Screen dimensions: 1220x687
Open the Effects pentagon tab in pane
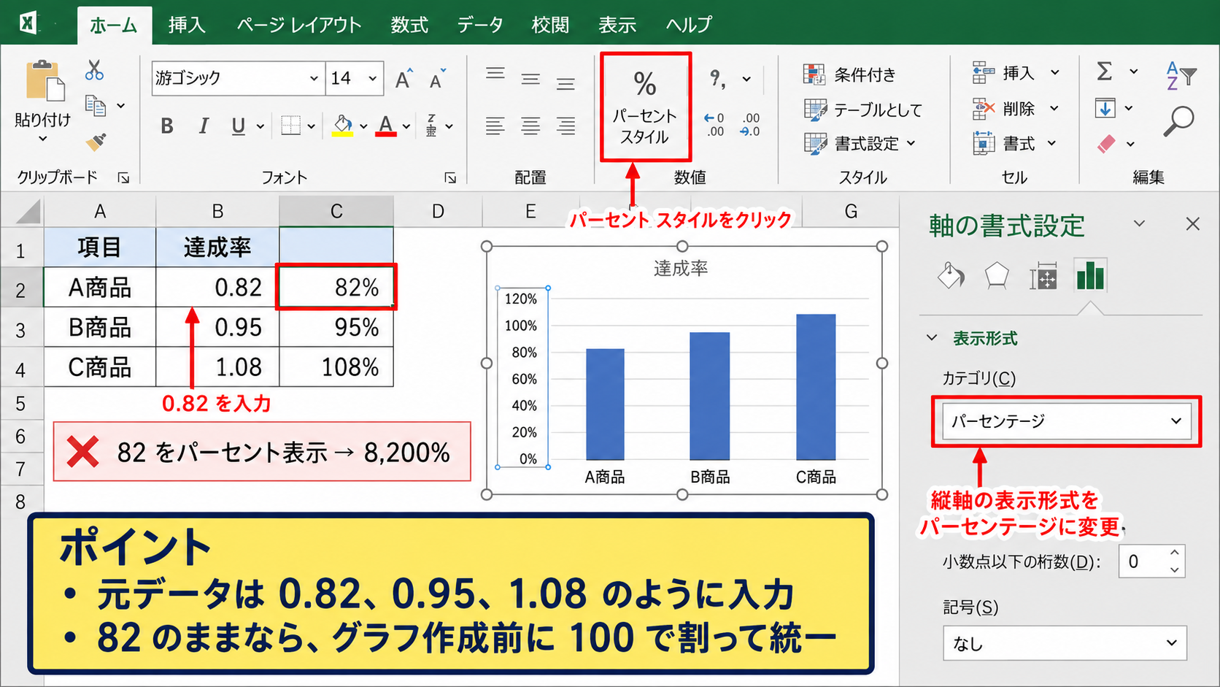[997, 276]
